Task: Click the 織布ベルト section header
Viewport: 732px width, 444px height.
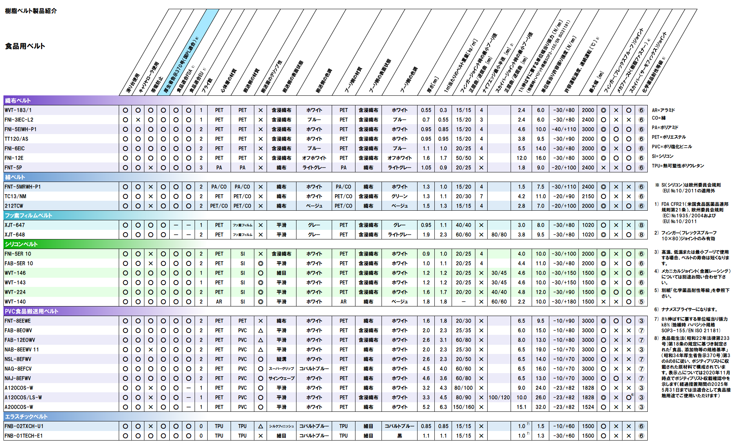Action: 18,100
